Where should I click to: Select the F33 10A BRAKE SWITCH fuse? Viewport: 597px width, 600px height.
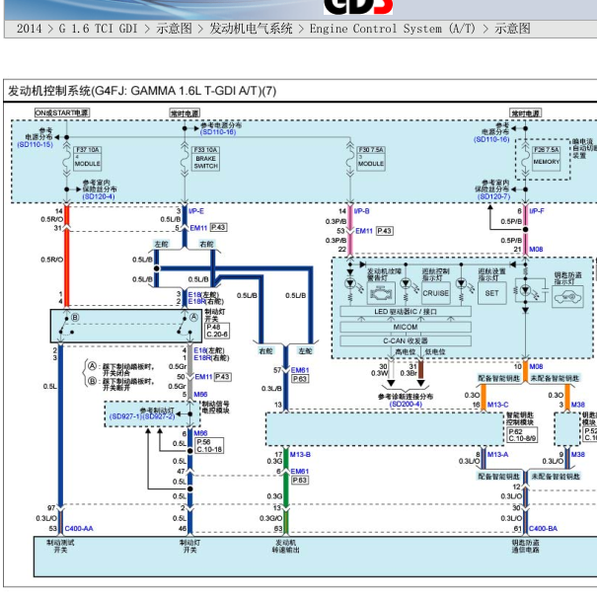tap(205, 159)
